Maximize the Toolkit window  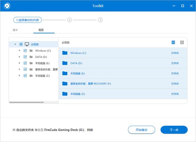coord(183,6)
